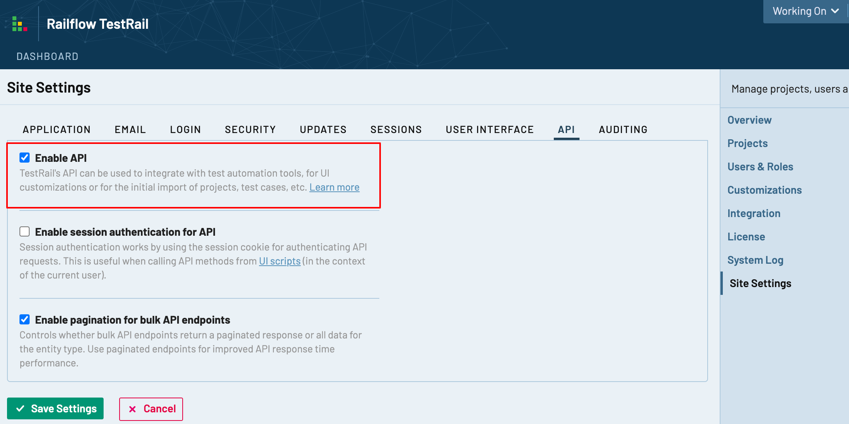Navigate to Customizations in the sidebar
Screen dimensions: 849x424
(764, 190)
